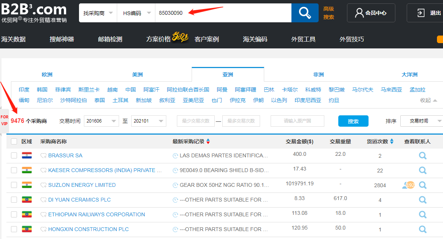Check the ETHIOPIAN RAILWAYS CORPORATION checkbox
Image resolution: width=443 pixels, height=239 pixels.
[x=14, y=214]
